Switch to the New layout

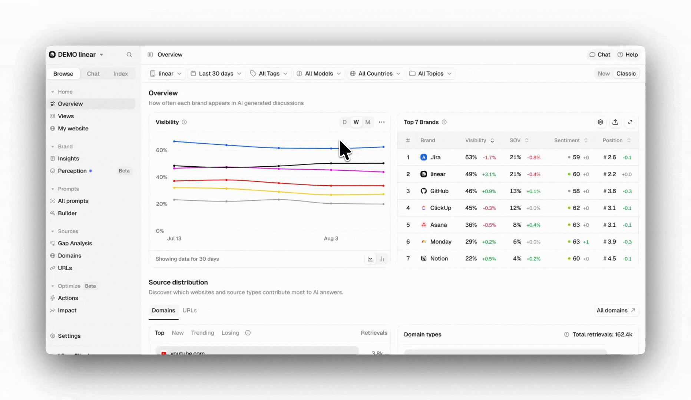(x=604, y=74)
